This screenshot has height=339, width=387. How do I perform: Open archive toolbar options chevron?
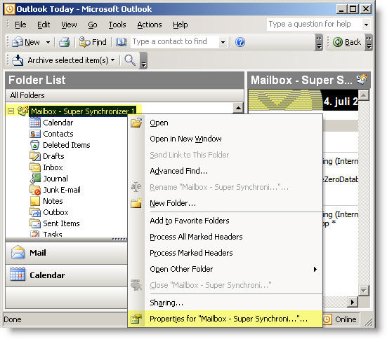[x=143, y=60]
